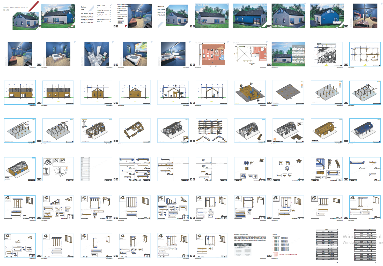Image resolution: width=383 pixels, height=266 pixels.
Task: Click the Nominal Lumber Size project link
Action: click(288, 254)
